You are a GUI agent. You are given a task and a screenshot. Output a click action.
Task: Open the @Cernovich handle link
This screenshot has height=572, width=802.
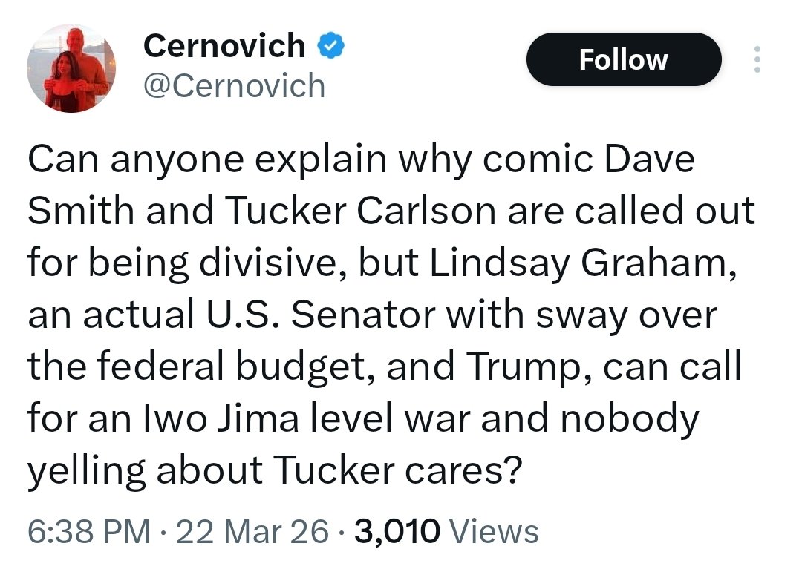(x=234, y=86)
